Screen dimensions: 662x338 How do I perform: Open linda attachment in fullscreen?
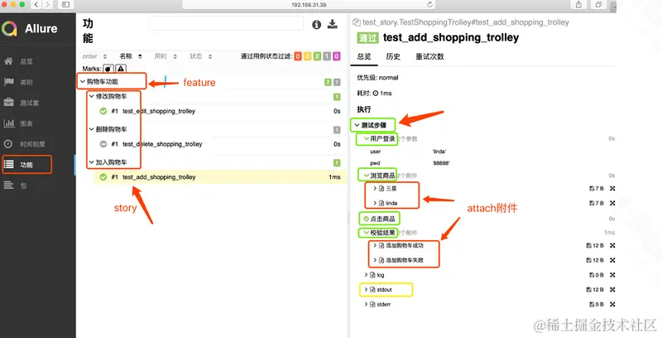[x=612, y=203]
